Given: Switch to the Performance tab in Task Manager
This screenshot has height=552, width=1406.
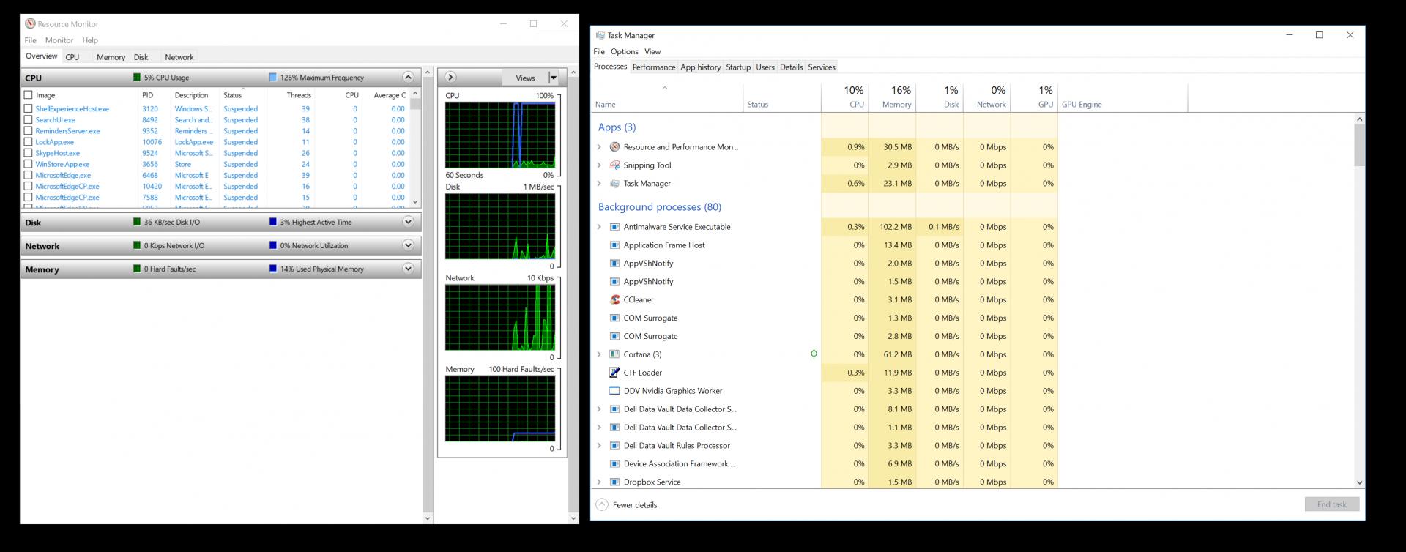Looking at the screenshot, I should pos(654,67).
